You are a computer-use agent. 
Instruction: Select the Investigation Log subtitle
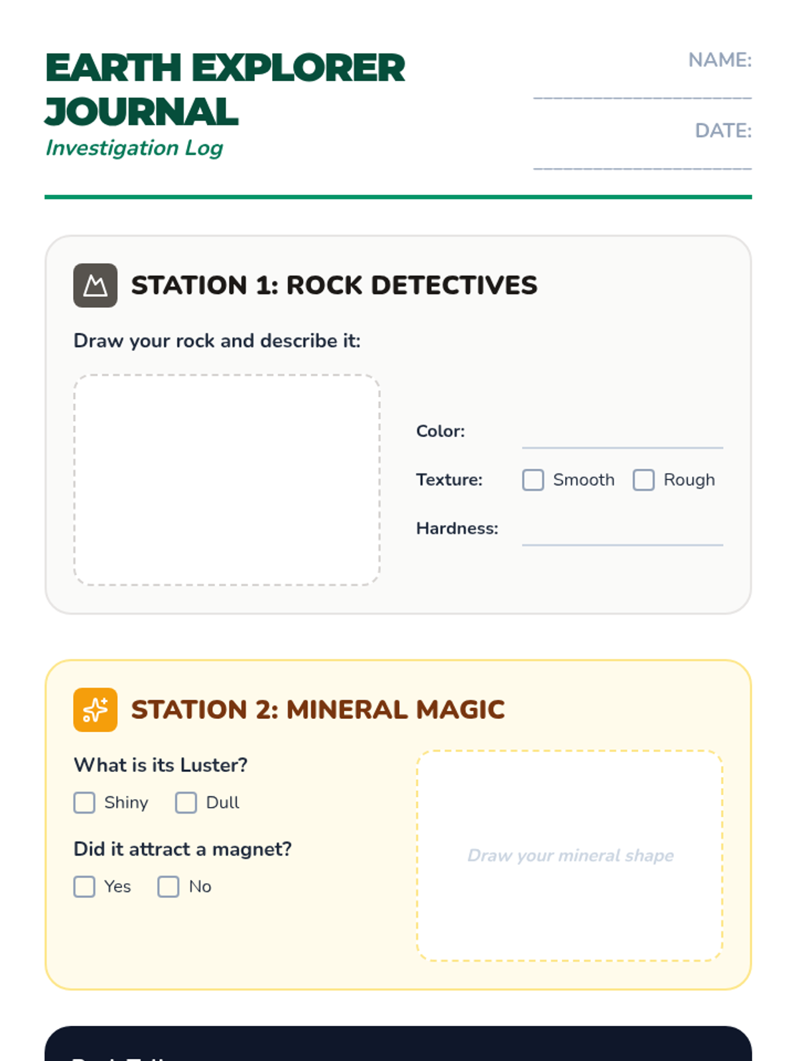point(134,148)
